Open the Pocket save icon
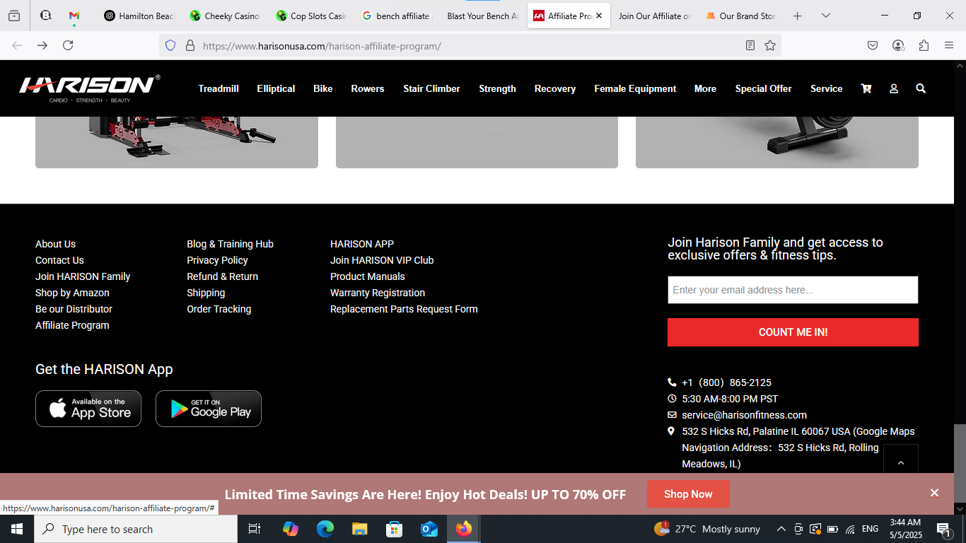966x543 pixels. coord(873,45)
